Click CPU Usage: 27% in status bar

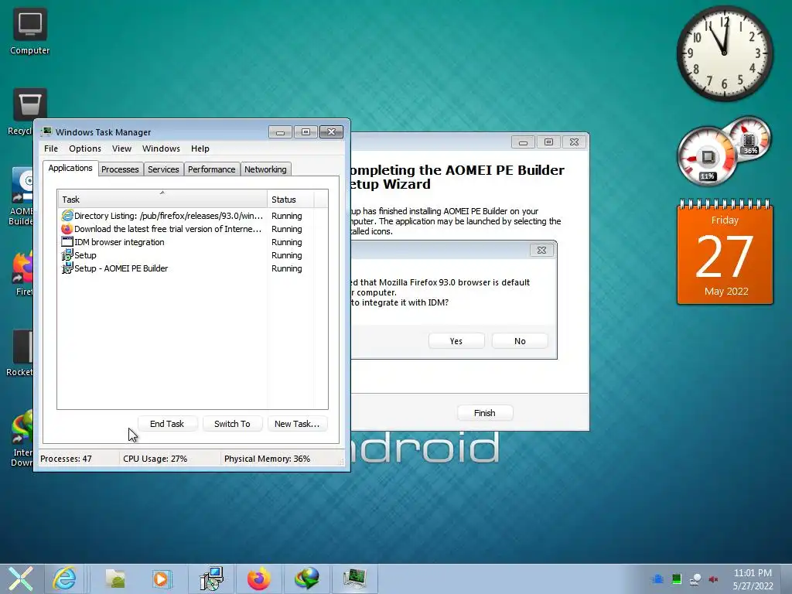coord(155,459)
